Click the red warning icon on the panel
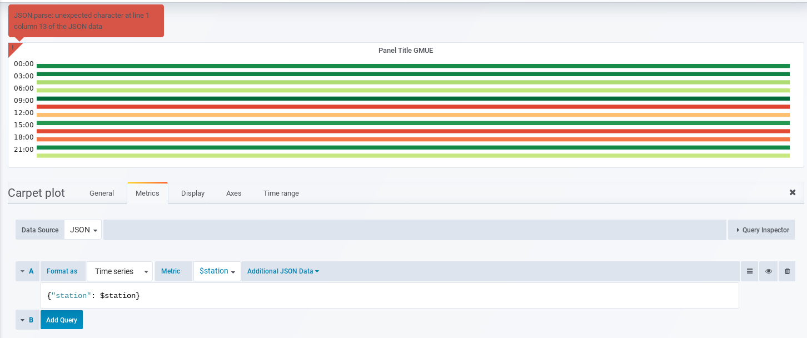 click(x=12, y=49)
